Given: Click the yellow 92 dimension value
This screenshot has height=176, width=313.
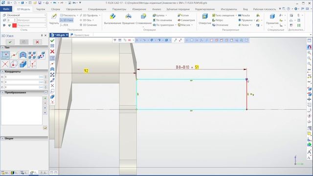Looking at the screenshot, I should click(86, 70).
